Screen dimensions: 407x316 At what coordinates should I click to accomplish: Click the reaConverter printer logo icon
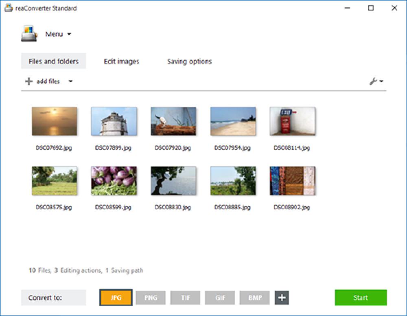tap(28, 34)
